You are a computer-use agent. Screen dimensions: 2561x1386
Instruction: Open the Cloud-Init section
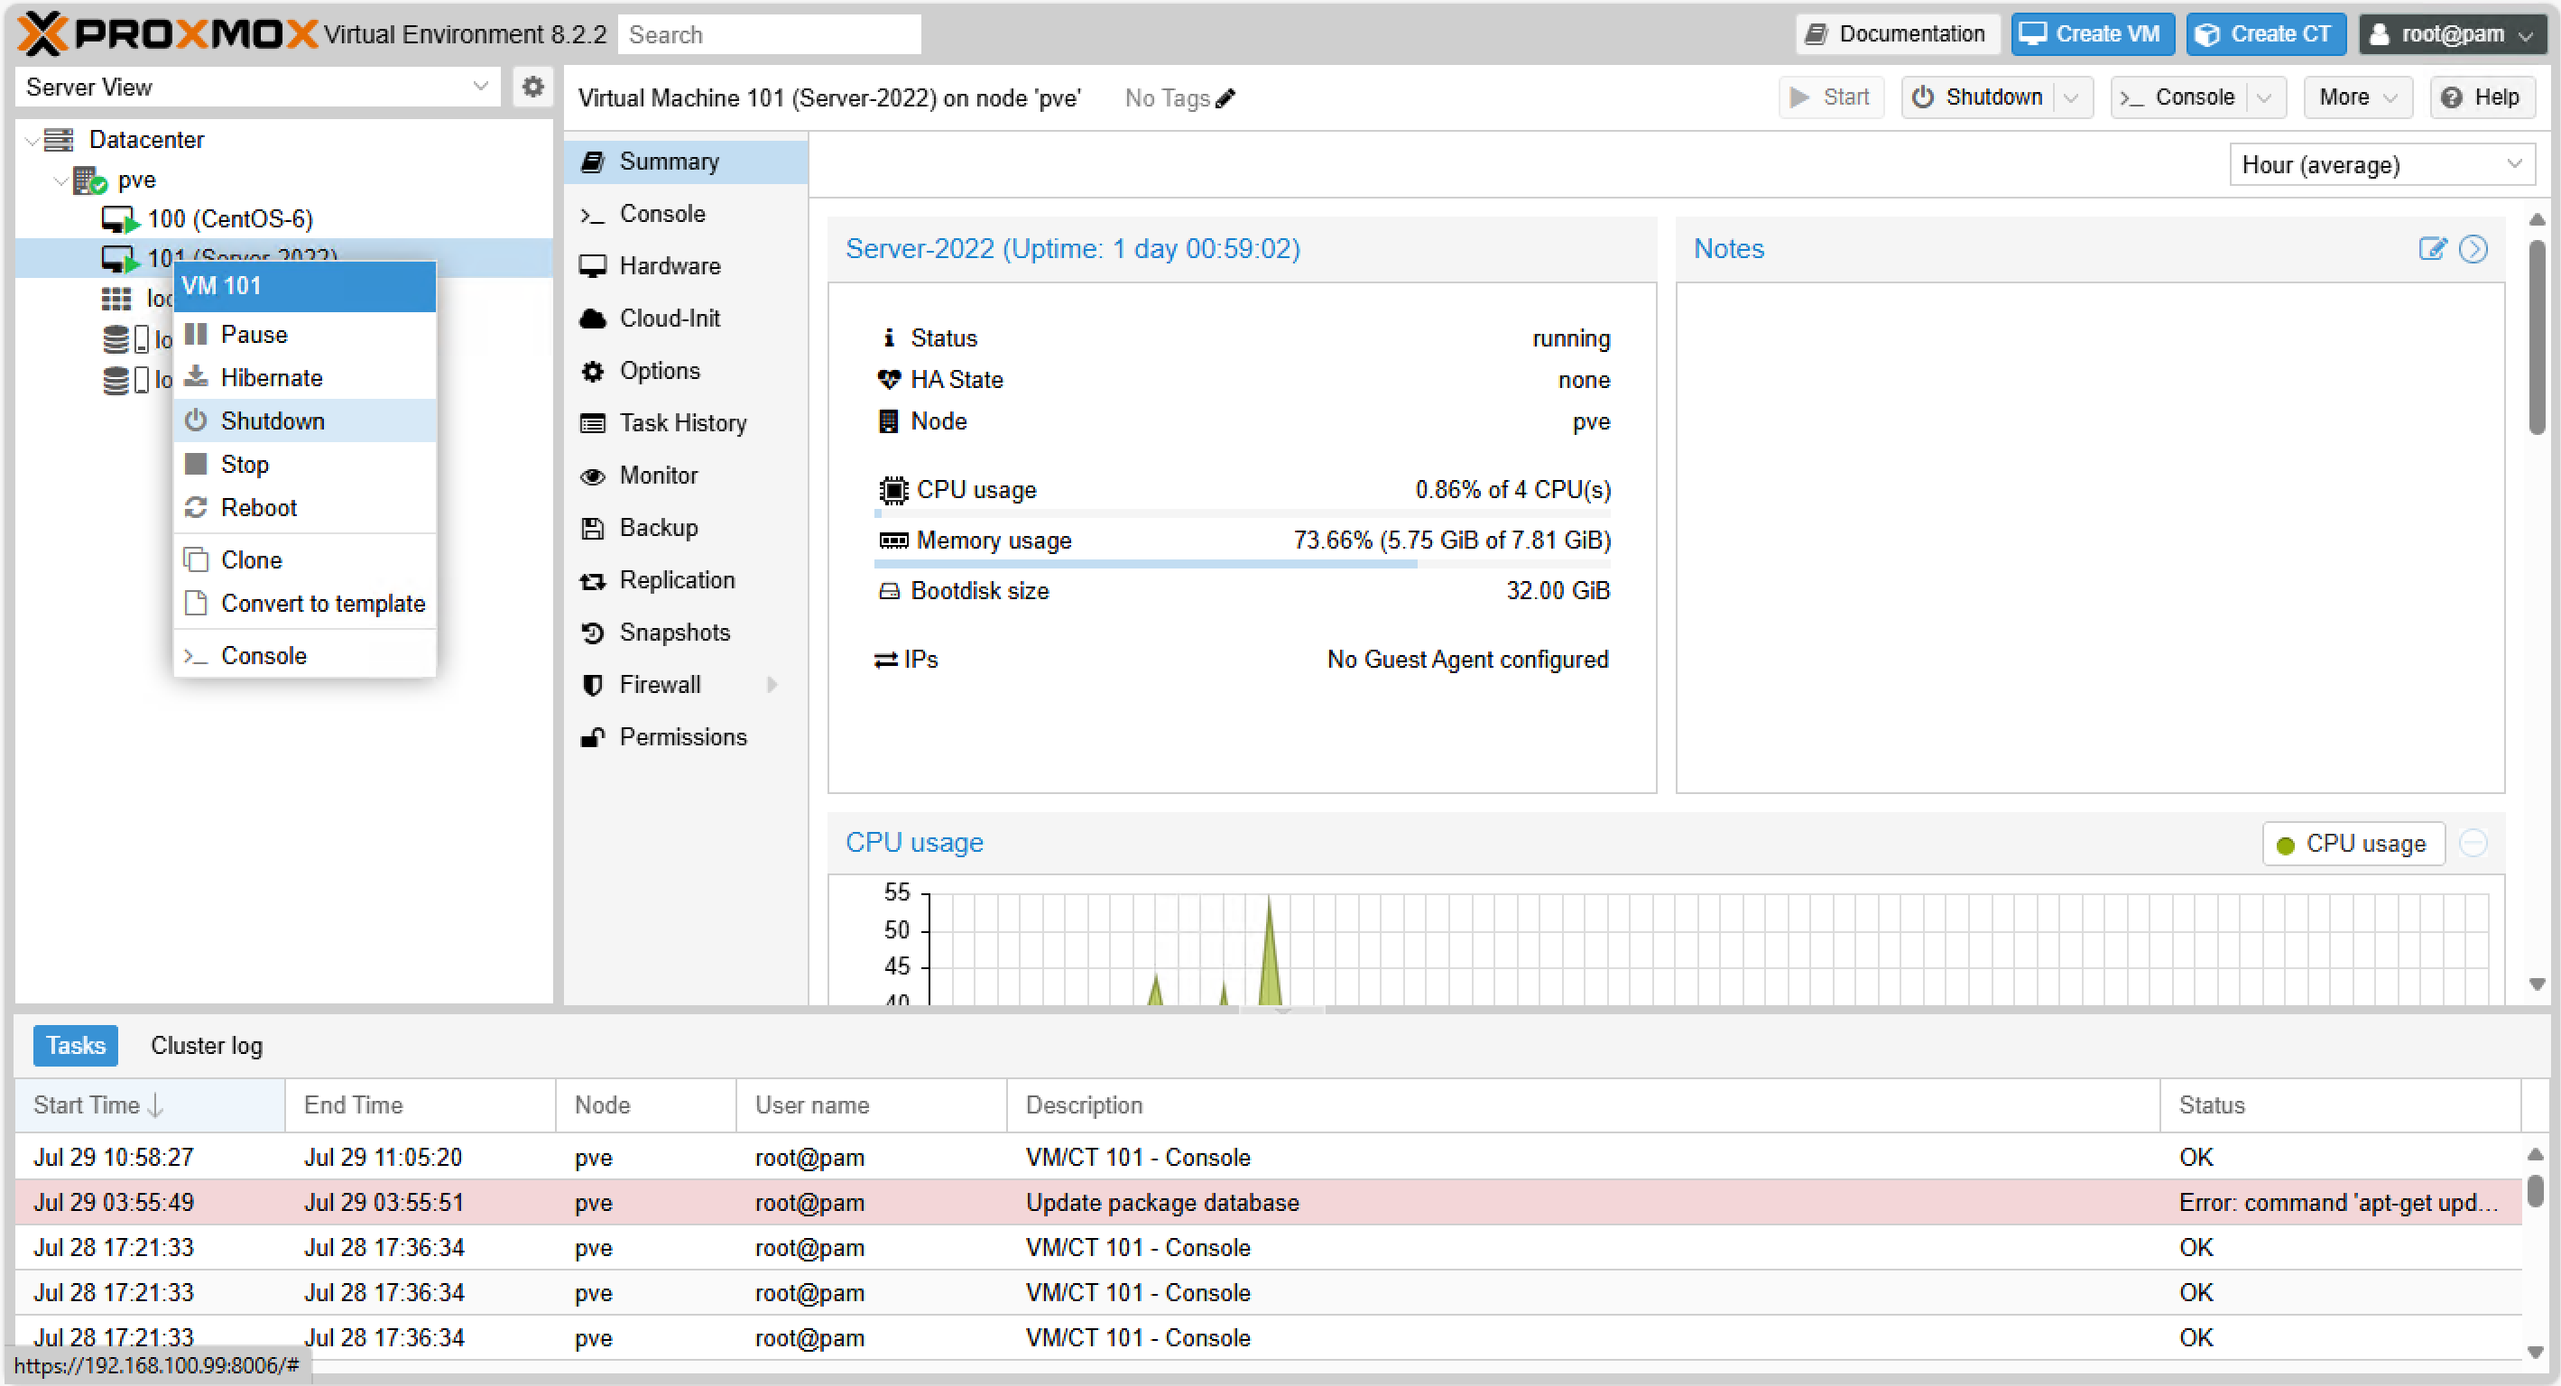click(x=686, y=319)
